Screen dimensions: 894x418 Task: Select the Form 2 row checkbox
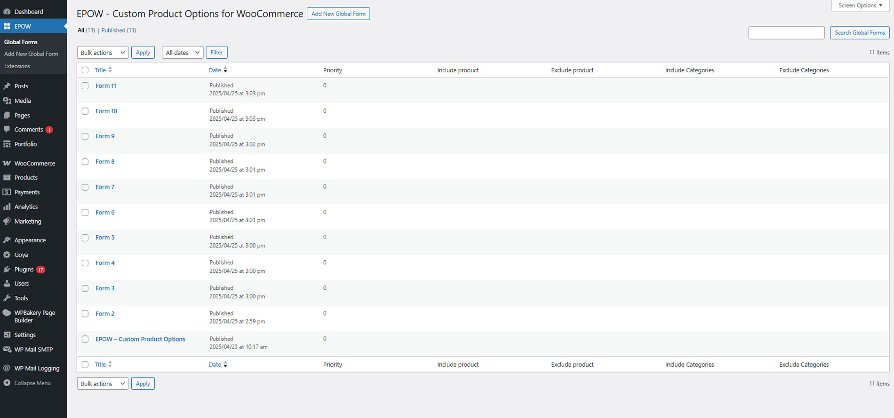85,314
